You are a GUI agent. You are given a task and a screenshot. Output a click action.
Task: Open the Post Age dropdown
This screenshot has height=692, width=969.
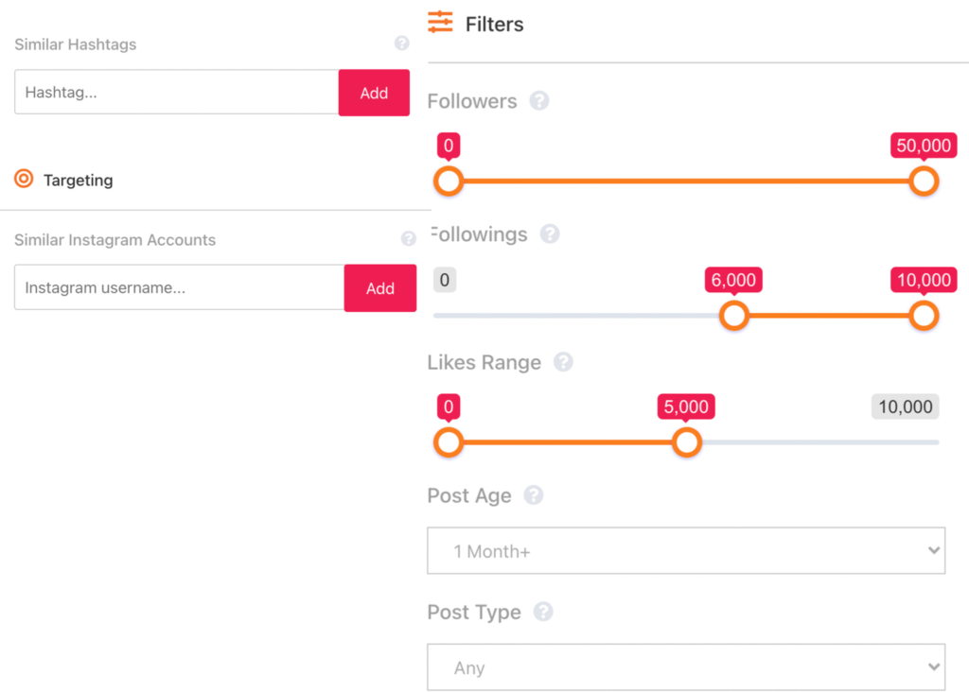686,550
